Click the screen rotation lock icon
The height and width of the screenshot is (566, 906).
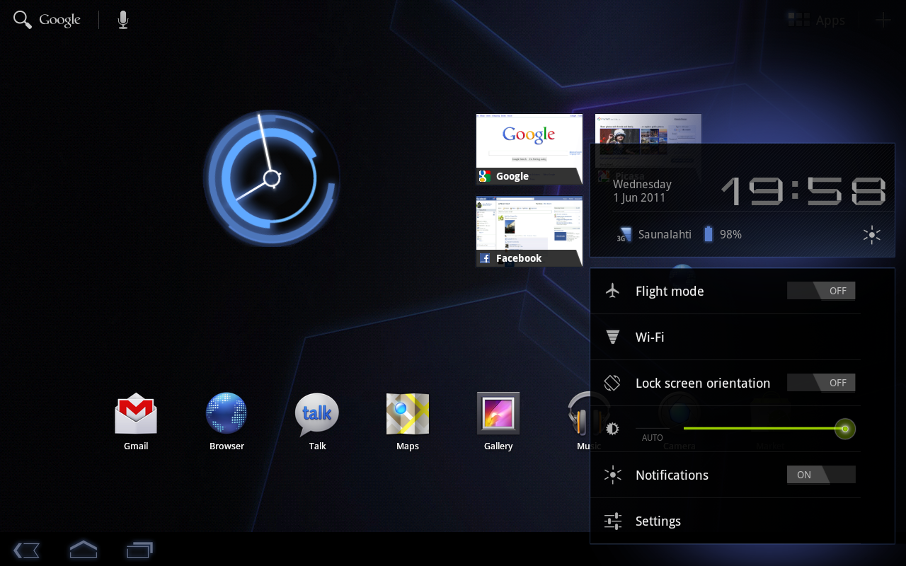point(612,383)
